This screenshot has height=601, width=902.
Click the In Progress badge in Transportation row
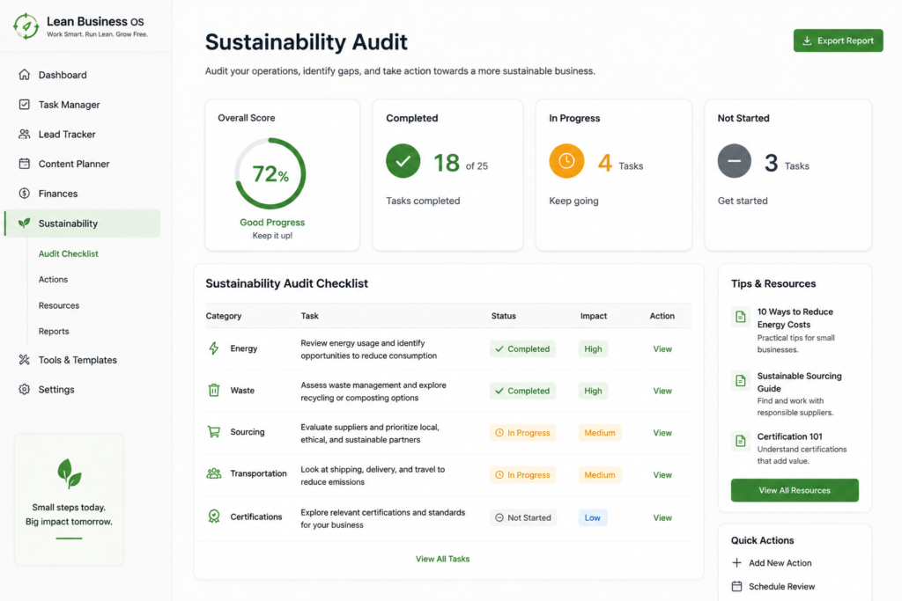click(x=522, y=474)
